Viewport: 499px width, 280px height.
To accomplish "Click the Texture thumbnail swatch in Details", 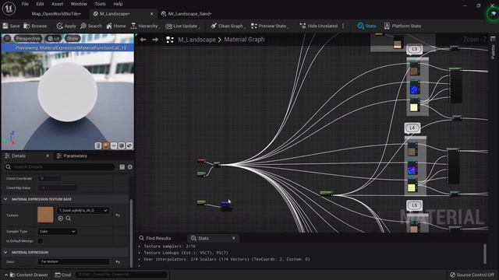I will pyautogui.click(x=45, y=215).
